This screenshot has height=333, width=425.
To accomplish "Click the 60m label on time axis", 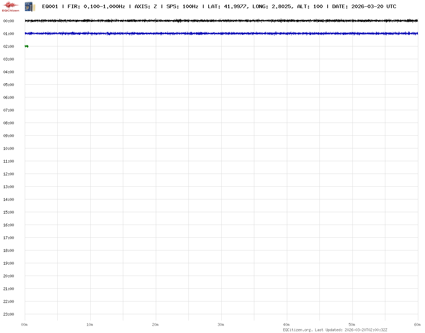I will point(418,324).
